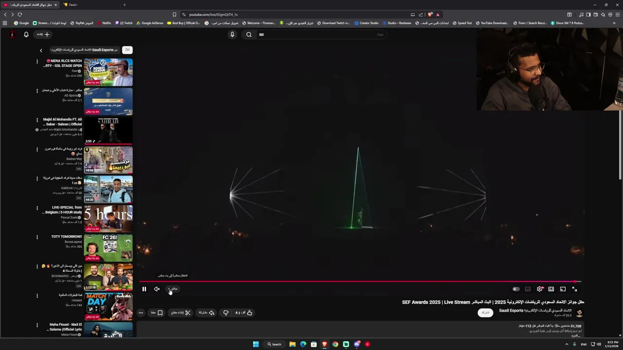
Task: Dislike the video with thumbs down
Action: click(x=225, y=313)
